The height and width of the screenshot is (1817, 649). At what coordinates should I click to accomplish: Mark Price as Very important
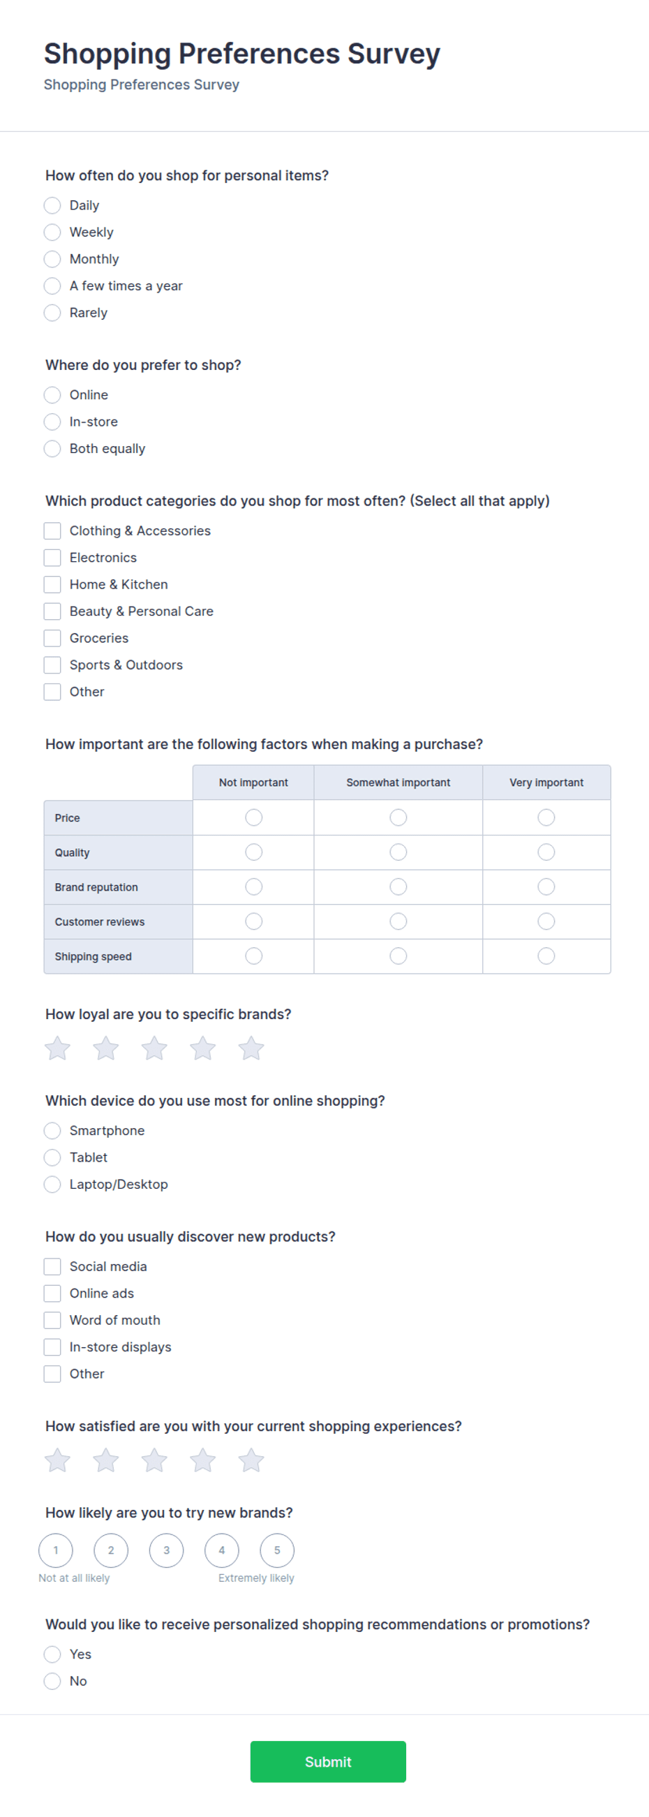[546, 817]
